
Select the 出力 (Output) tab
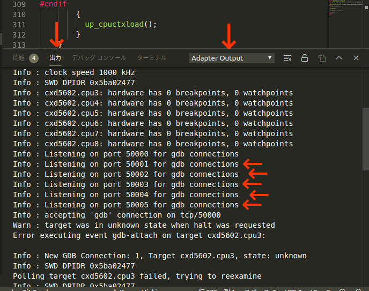coord(55,58)
